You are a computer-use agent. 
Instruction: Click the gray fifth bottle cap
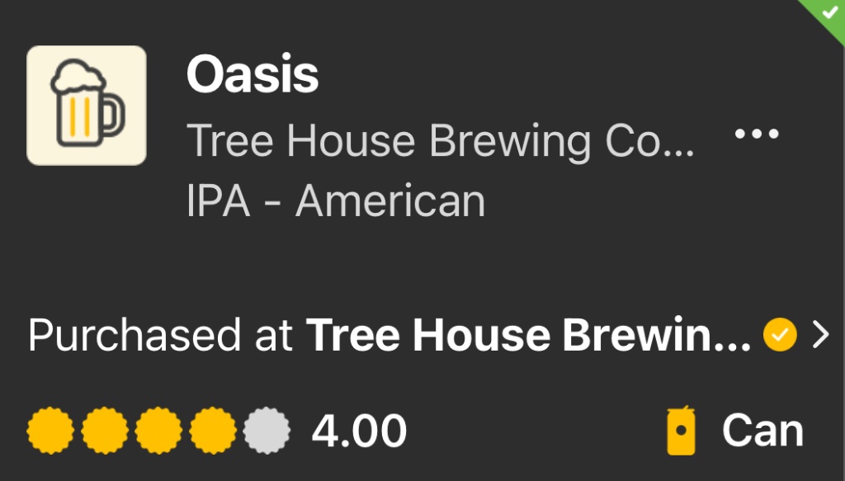tap(267, 431)
